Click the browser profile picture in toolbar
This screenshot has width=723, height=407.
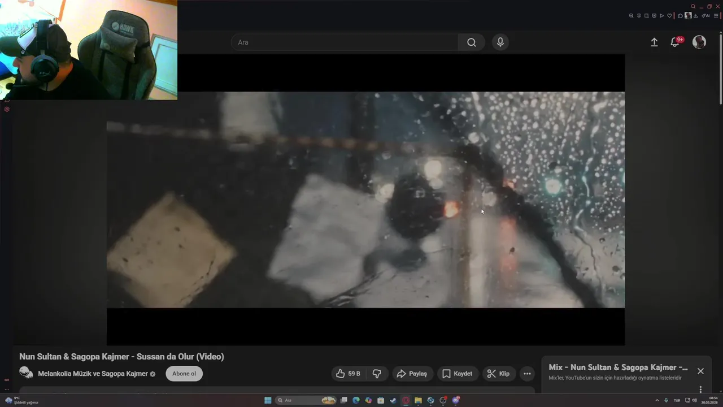[688, 16]
